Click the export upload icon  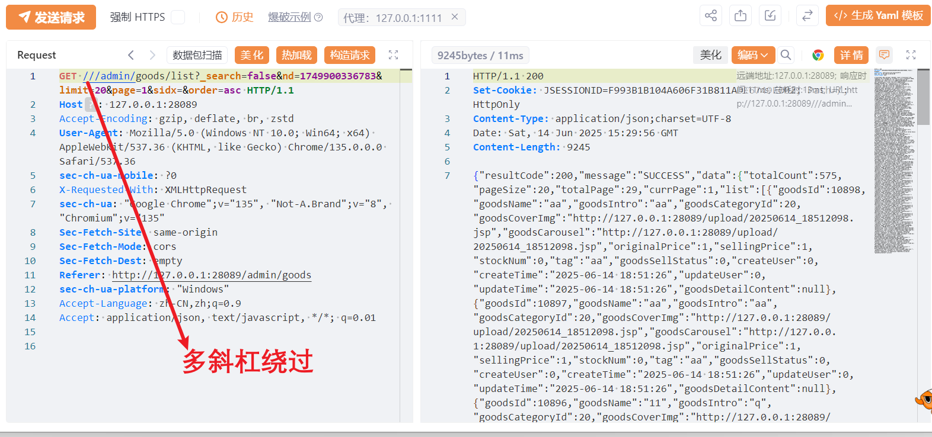coord(740,16)
